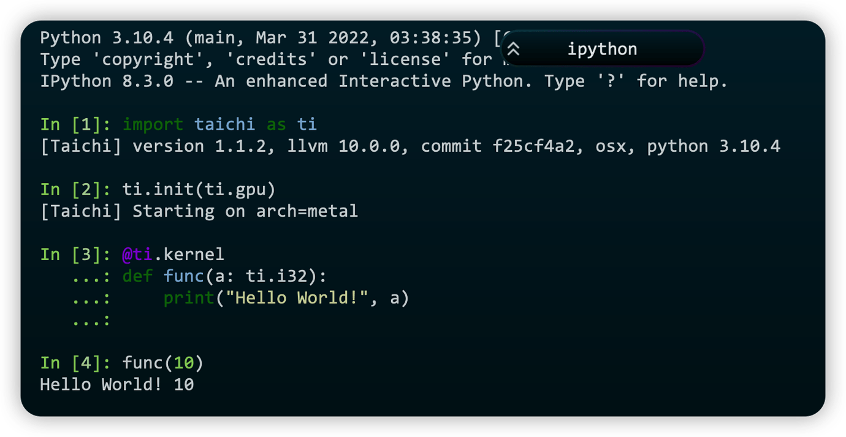The height and width of the screenshot is (437, 846).
Task: Click the In [3] prompt
Action: click(x=75, y=254)
